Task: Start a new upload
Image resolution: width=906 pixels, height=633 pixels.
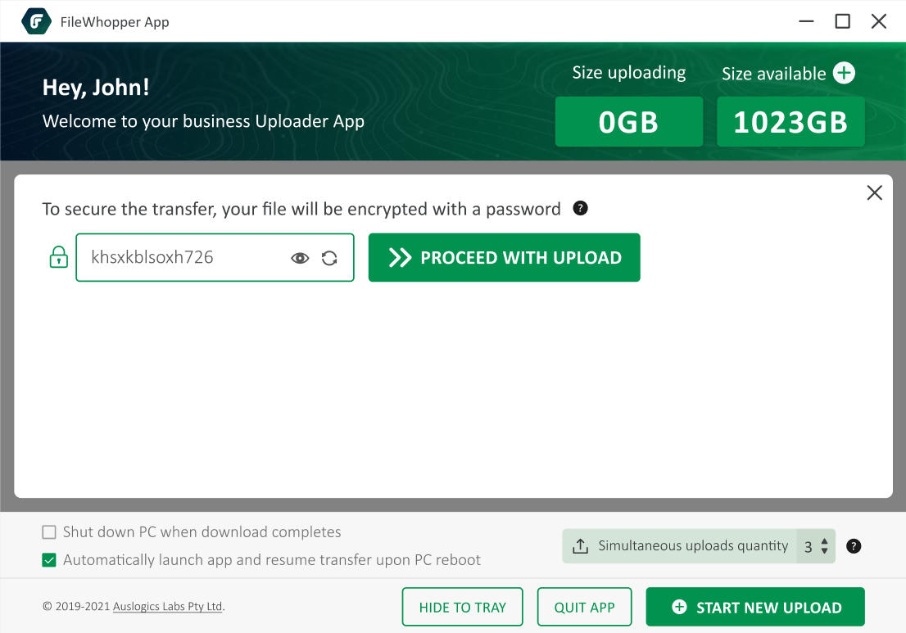Action: (x=755, y=607)
